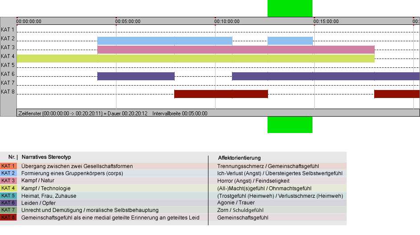Viewport: 420px width, 235px height.
Task: Click '(Trostgefühl (Heimweh) / Verlustschmerz' text
Action: [x=280, y=196]
